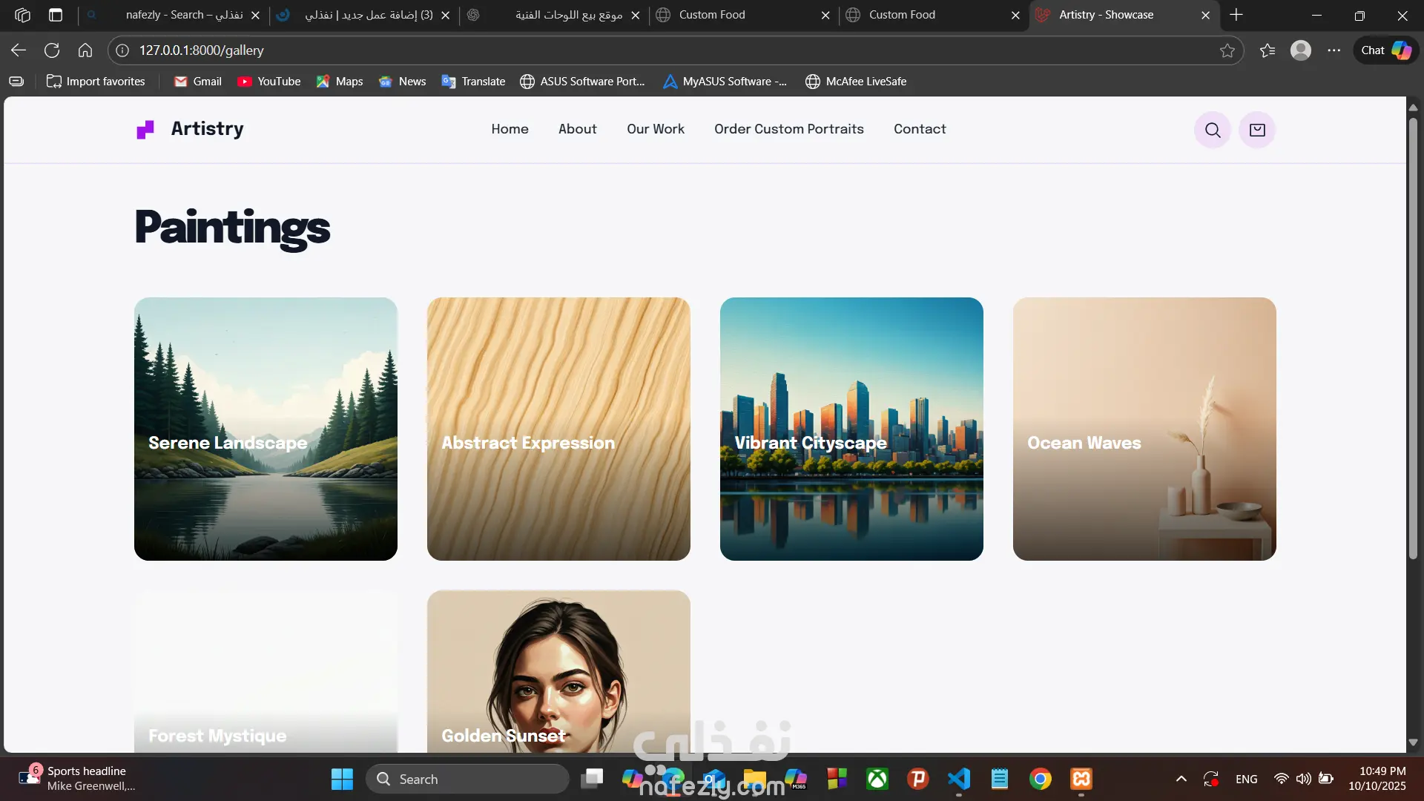Open Our Work navigation menu item

[655, 129]
